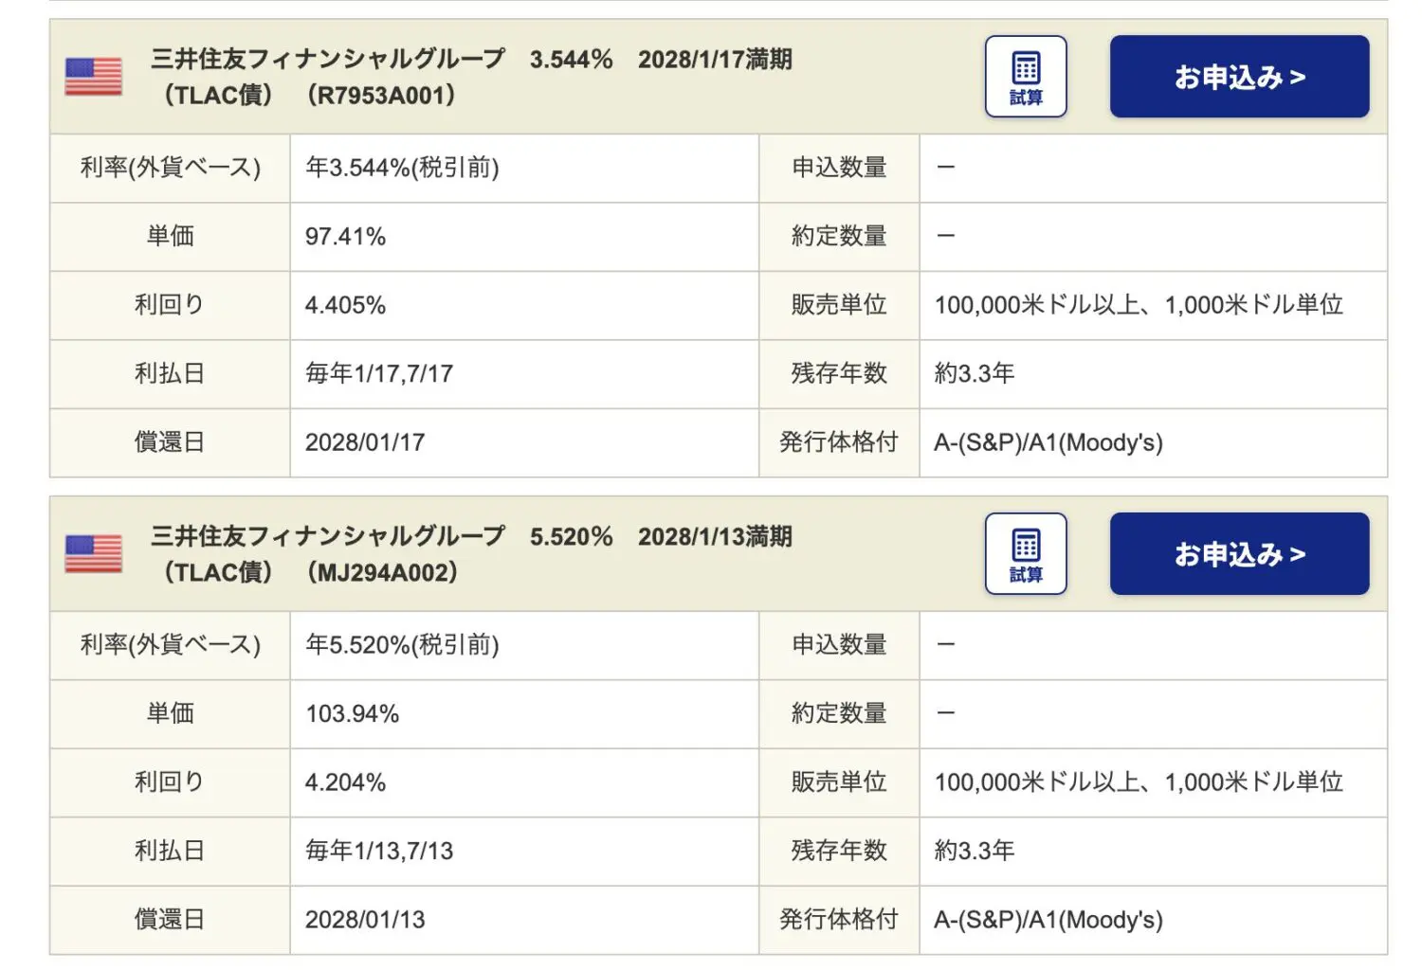Click the 試算 calculator icon for 5.520% bond
The image size is (1422, 970).
(x=1026, y=554)
